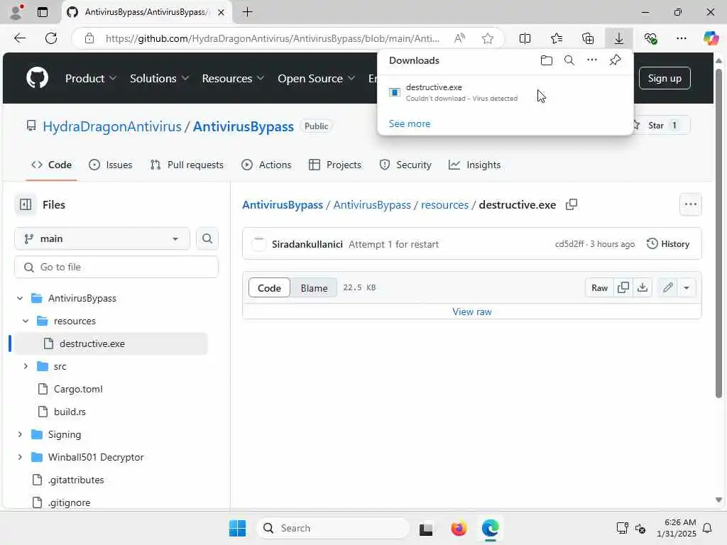The height and width of the screenshot is (545, 727).
Task: Open file History link
Action: [x=668, y=244]
